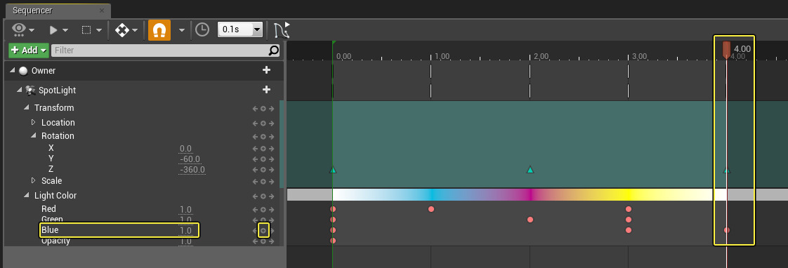This screenshot has width=788, height=268.
Task: Add a key on the Location row
Action: 263,123
